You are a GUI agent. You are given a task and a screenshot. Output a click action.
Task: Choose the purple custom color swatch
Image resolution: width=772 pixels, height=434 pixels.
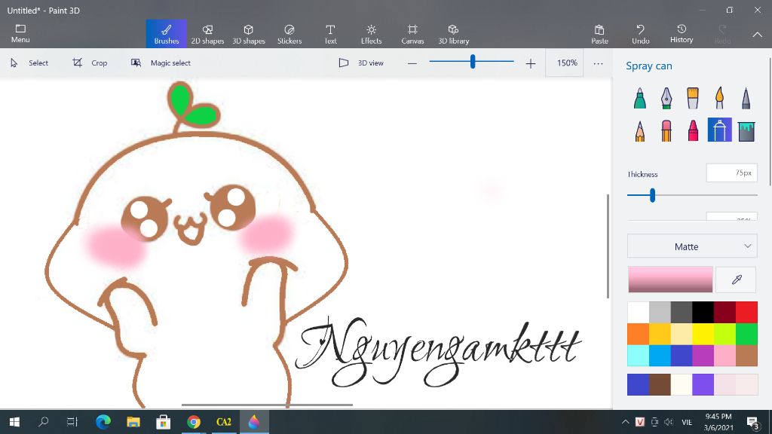click(x=703, y=384)
